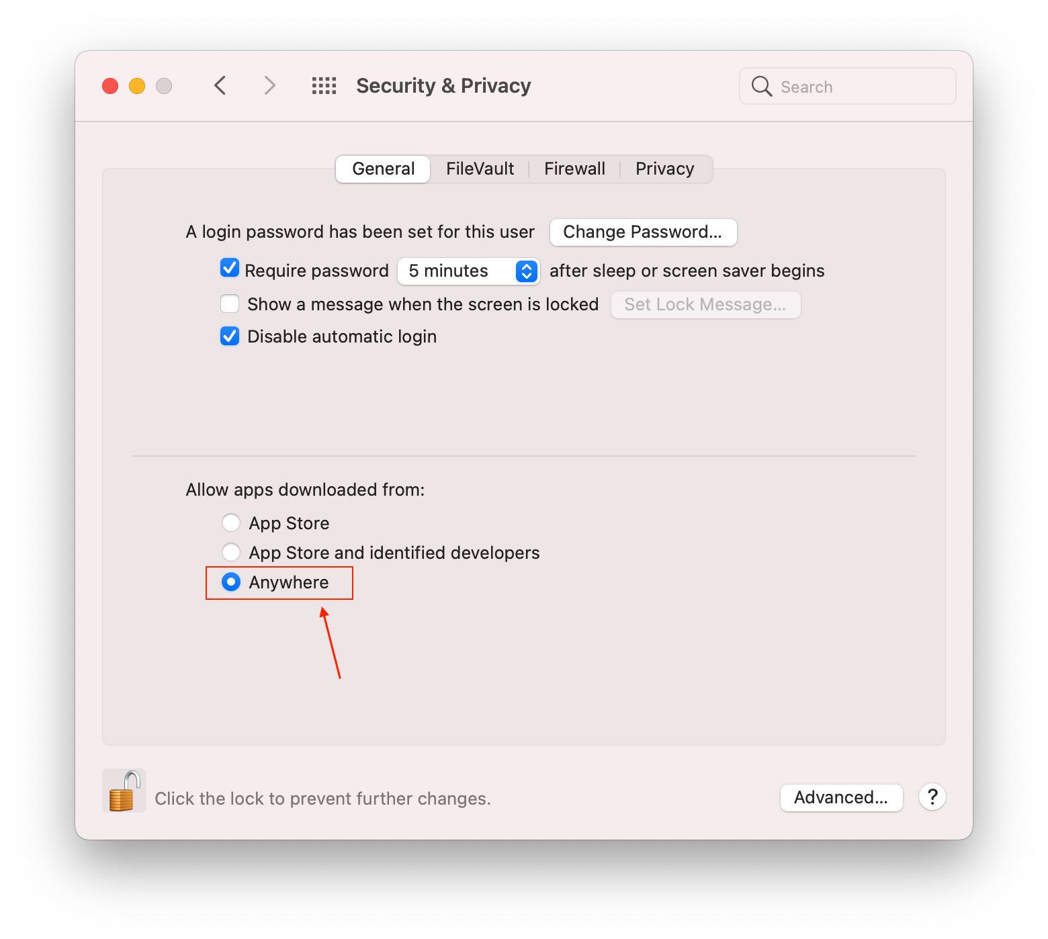Show all preferences grid icon
The height and width of the screenshot is (939, 1048).
324,85
